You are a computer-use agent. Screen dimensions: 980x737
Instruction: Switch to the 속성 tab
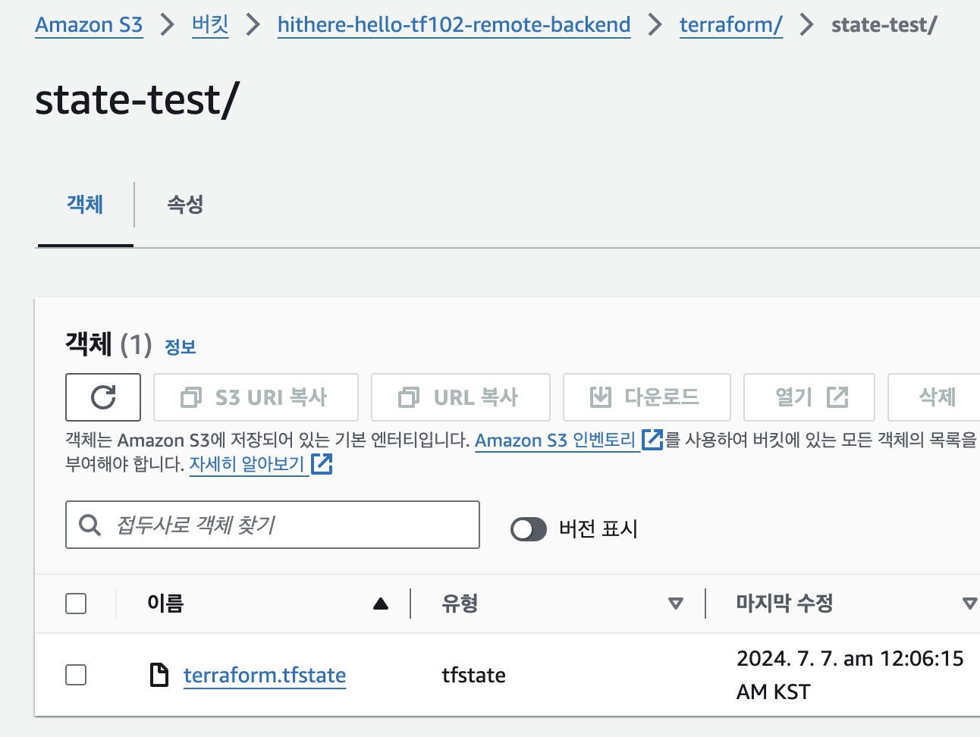coord(185,204)
